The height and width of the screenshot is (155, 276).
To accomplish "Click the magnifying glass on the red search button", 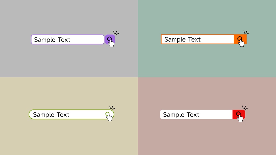I will (238, 114).
